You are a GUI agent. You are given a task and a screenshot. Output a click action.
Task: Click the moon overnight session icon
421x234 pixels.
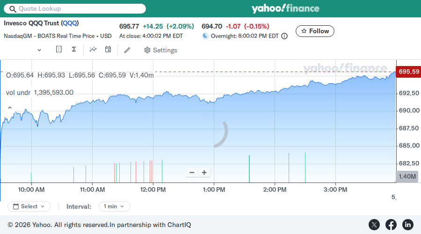[x=205, y=36]
